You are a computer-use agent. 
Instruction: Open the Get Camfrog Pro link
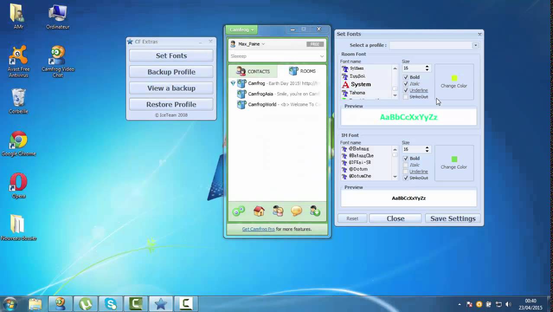pyautogui.click(x=258, y=229)
